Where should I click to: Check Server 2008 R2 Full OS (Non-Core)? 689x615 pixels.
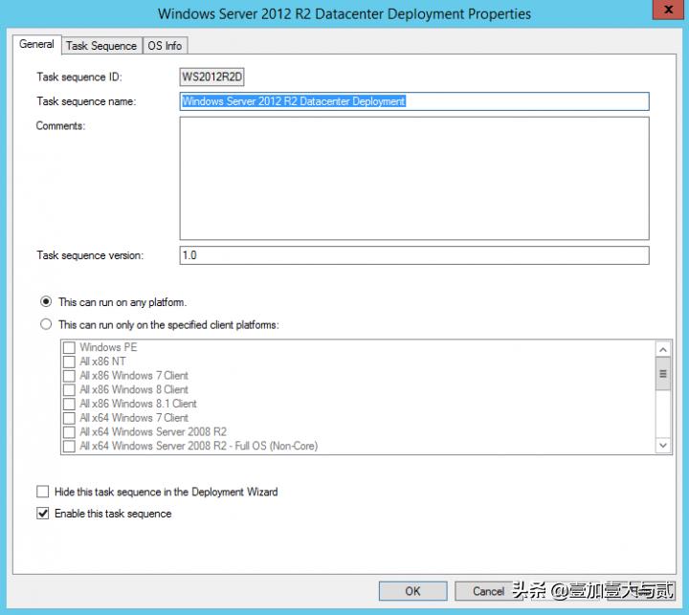click(69, 446)
